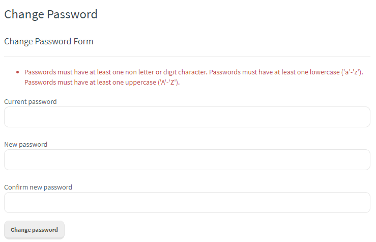Click the word 'Confirm' in the last label

[x=16, y=187]
